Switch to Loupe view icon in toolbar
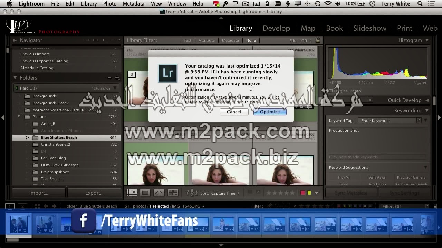The image size is (442, 248). (x=145, y=193)
